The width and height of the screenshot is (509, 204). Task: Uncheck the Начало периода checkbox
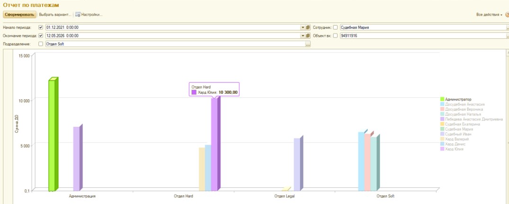pos(41,27)
